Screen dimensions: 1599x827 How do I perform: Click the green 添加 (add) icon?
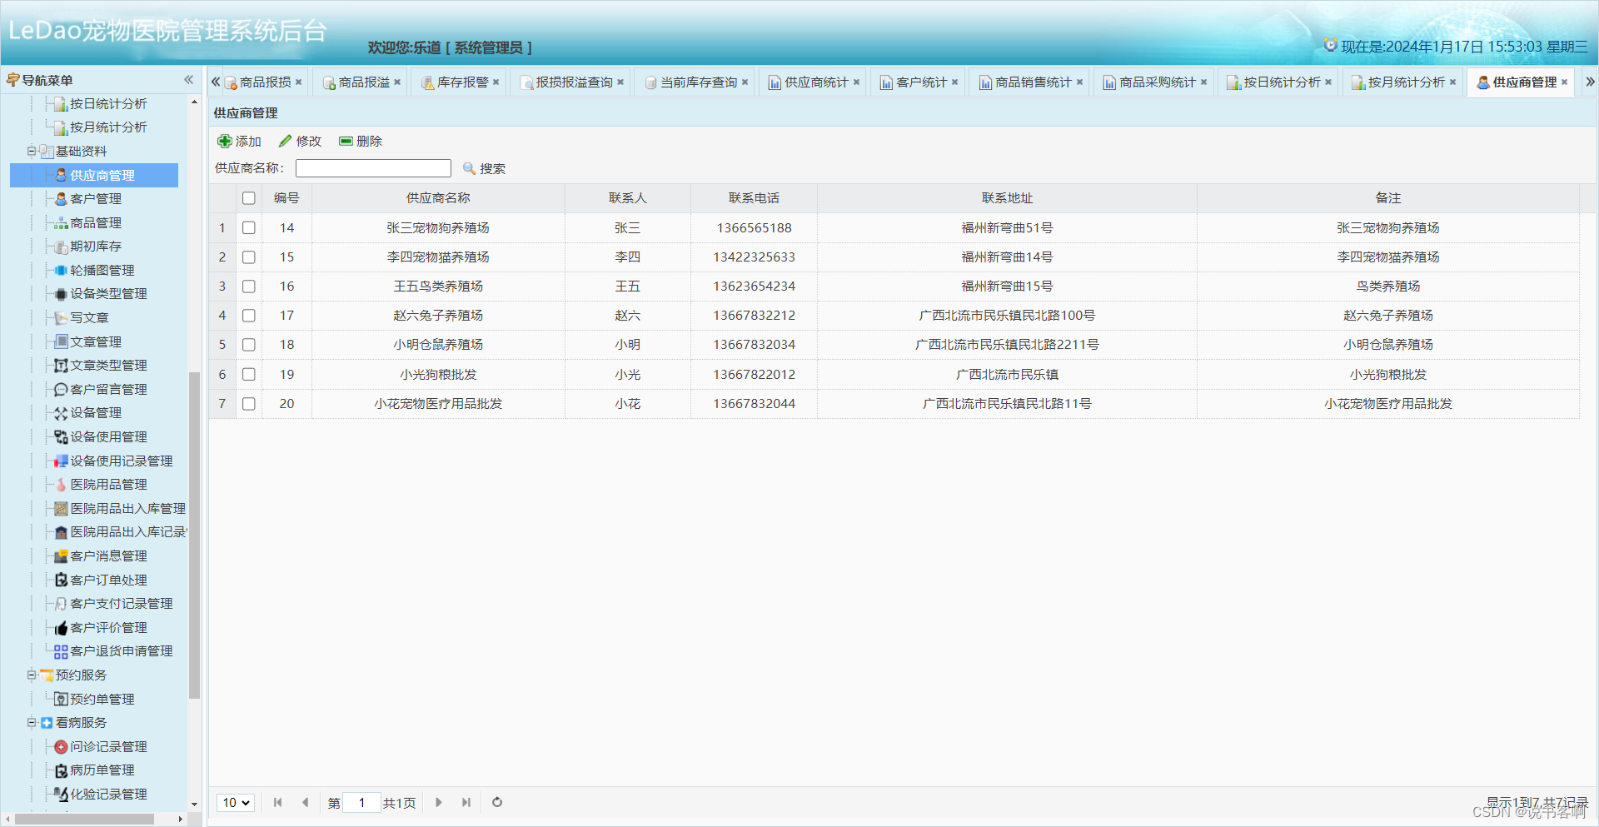[226, 141]
